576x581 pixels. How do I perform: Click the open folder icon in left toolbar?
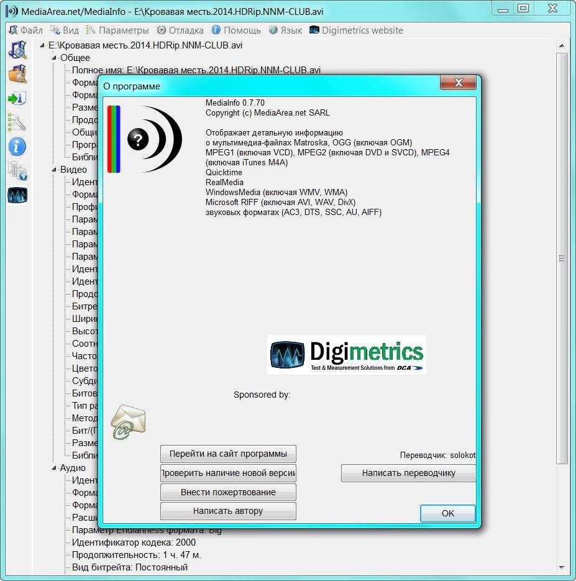coord(17,74)
